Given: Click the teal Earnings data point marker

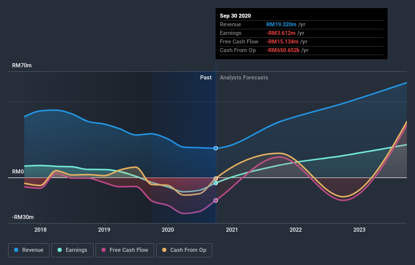Looking at the screenshot, I should [x=216, y=183].
